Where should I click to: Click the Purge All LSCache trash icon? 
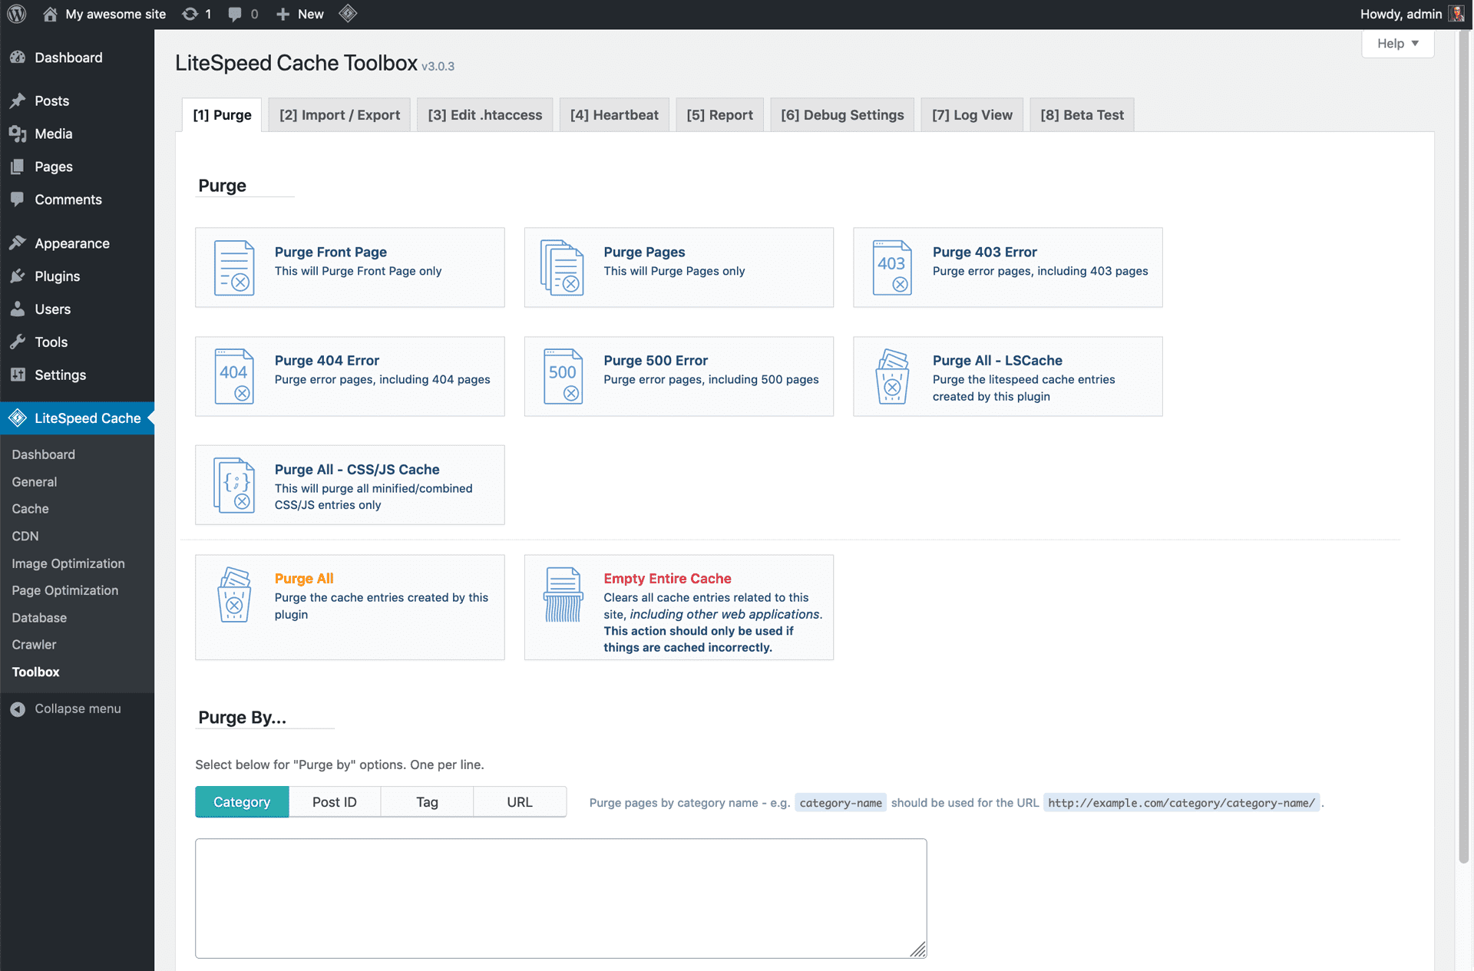[x=891, y=376]
